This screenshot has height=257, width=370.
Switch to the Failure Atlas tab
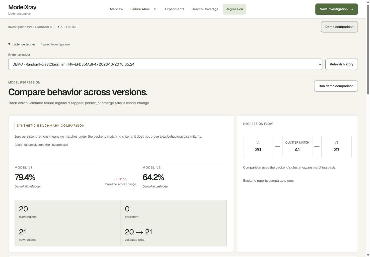143,9
